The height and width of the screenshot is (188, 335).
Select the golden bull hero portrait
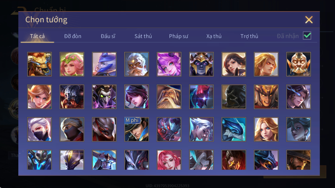coord(40,64)
